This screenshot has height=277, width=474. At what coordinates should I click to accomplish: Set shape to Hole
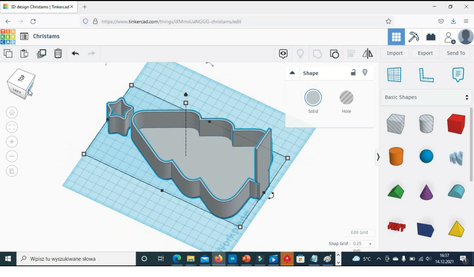pos(346,98)
